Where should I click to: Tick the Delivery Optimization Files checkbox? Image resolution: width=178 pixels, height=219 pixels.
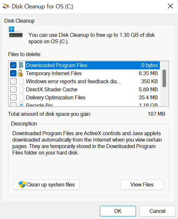13,98
